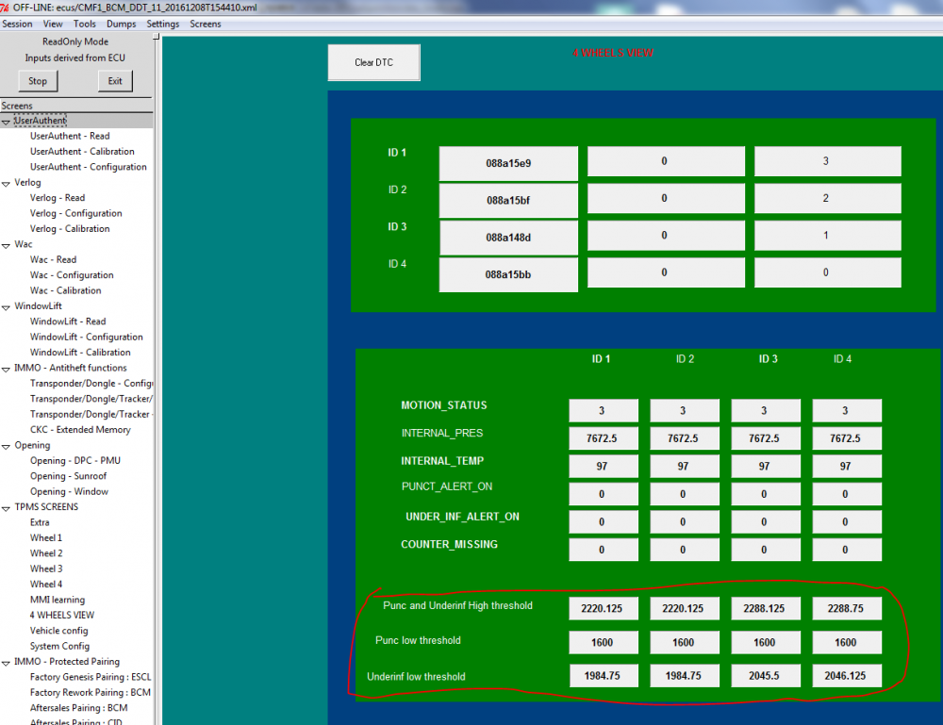Collapse the WindowLift tree node

pos(6,307)
